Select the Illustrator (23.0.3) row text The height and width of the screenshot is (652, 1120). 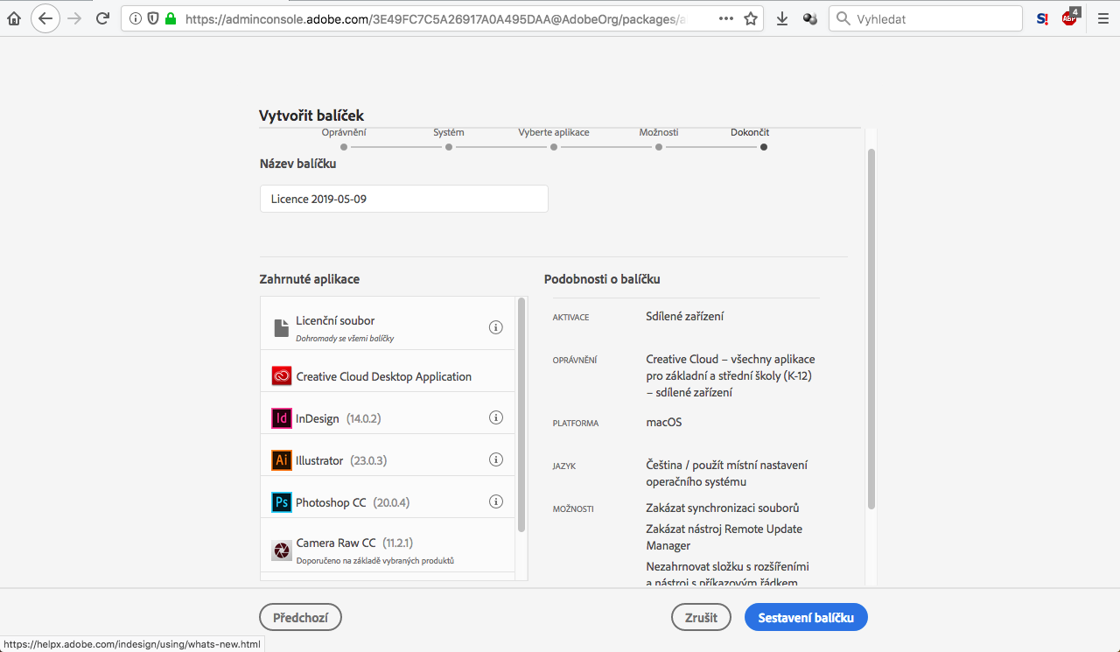(x=341, y=460)
